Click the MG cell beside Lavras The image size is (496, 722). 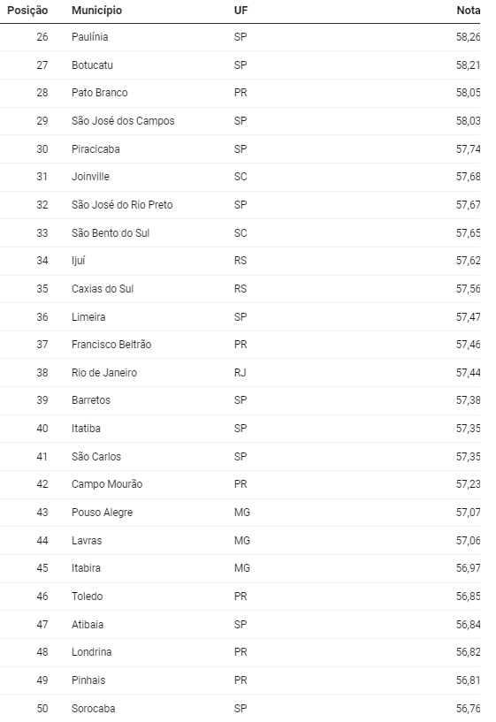[241, 541]
